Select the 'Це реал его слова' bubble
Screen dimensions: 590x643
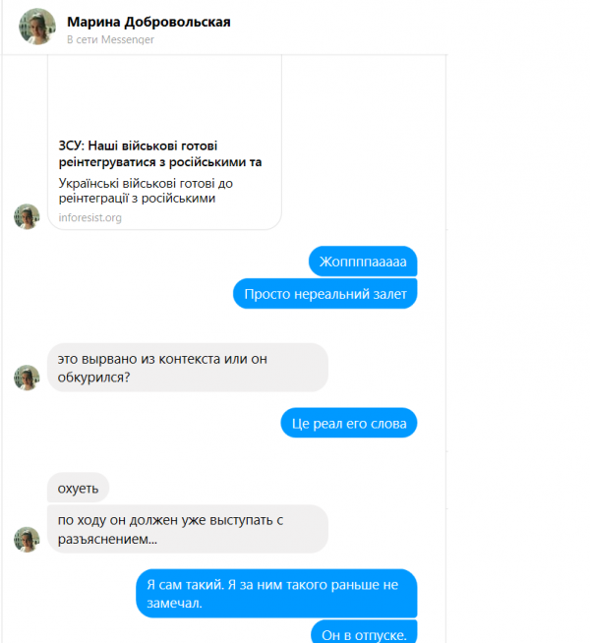point(349,423)
